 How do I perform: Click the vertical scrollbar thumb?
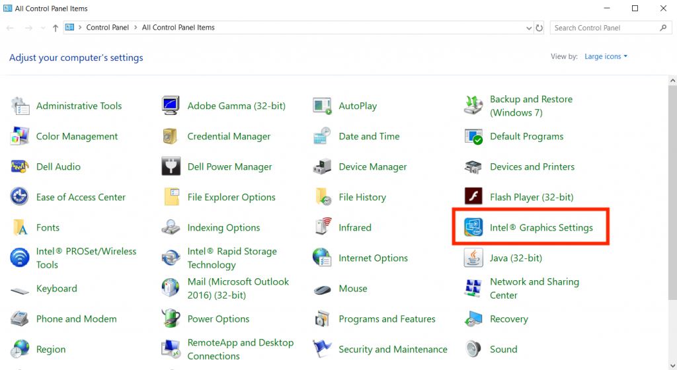click(x=672, y=192)
